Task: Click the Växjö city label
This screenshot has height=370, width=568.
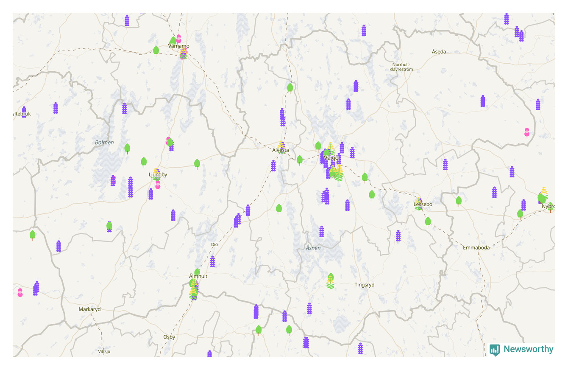Action: click(x=331, y=158)
